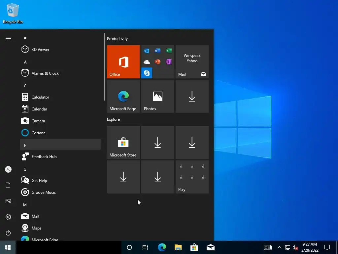Open Excel from the tile group
Viewport: 338px width, 254px height.
pyautogui.click(x=169, y=51)
